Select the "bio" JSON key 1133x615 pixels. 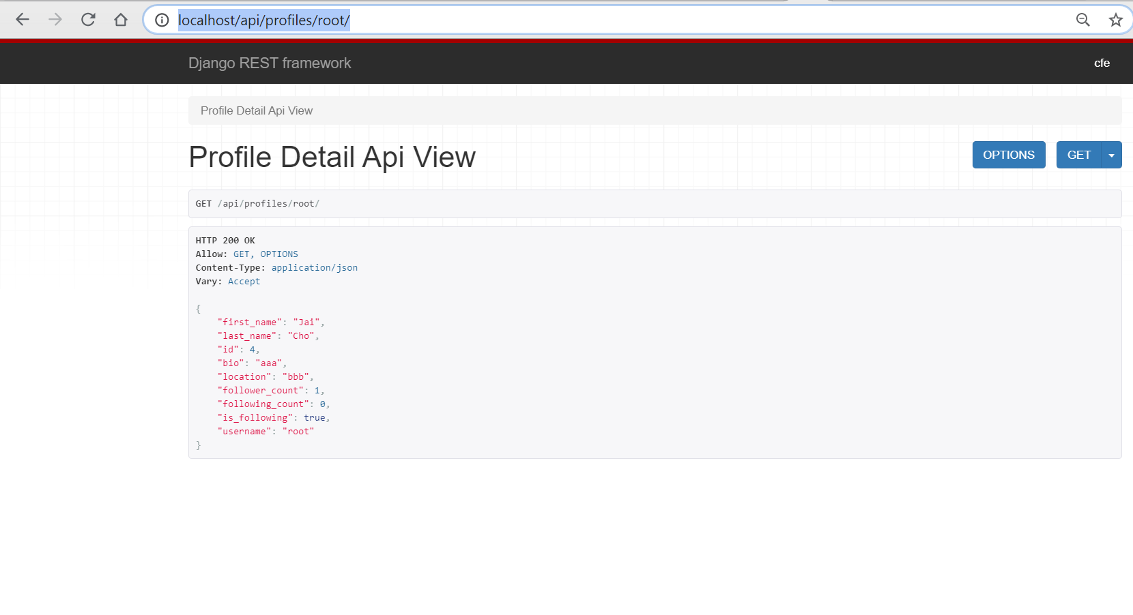point(231,363)
